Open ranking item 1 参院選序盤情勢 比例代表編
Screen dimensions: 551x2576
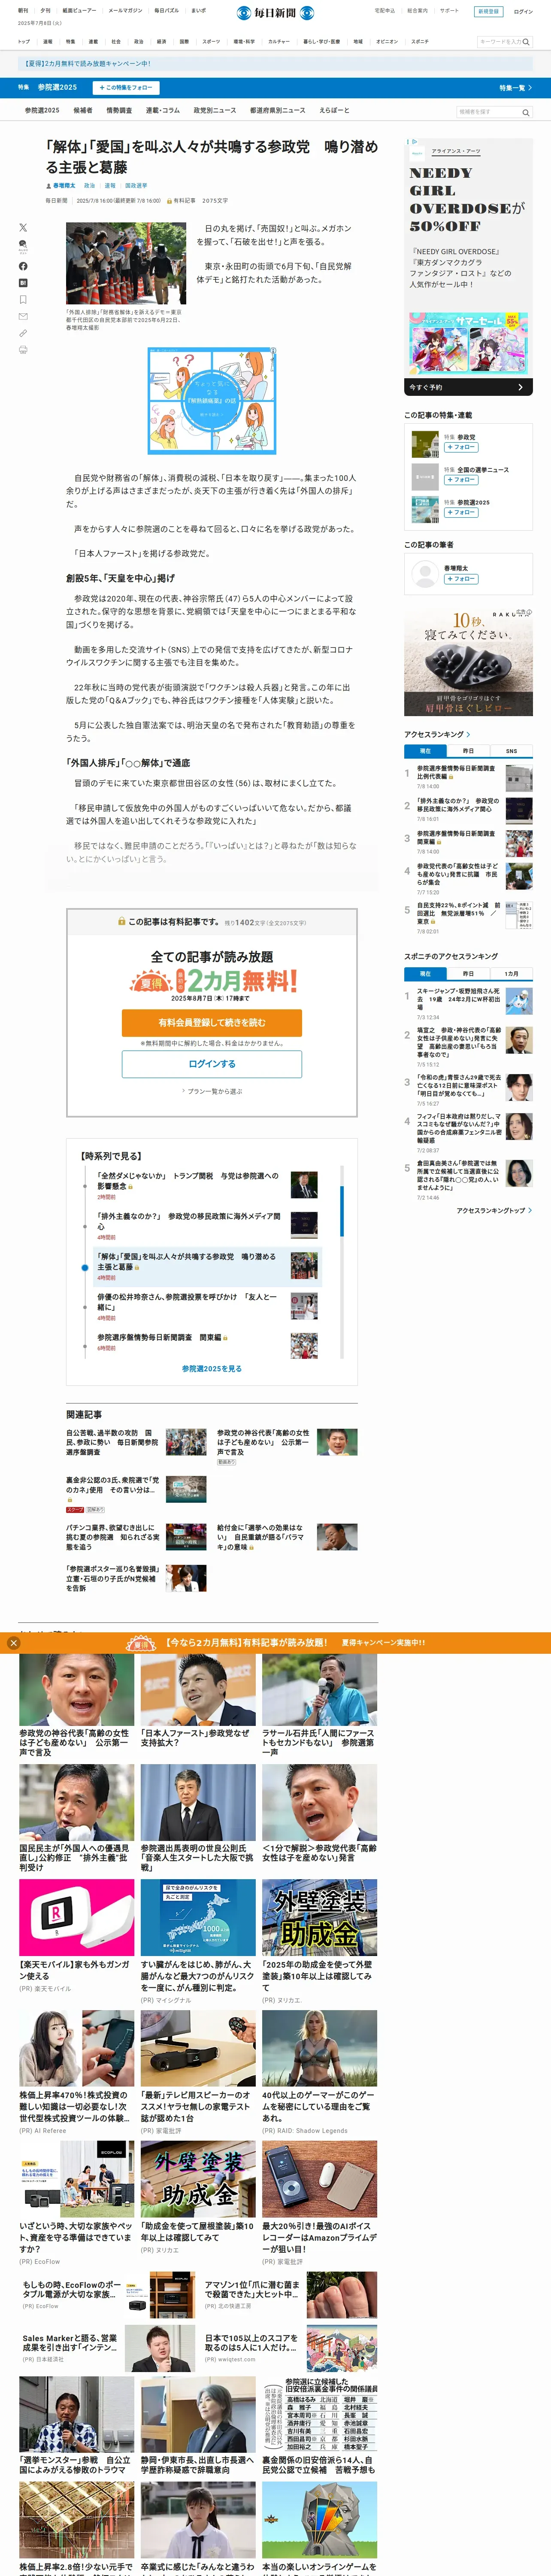click(456, 773)
